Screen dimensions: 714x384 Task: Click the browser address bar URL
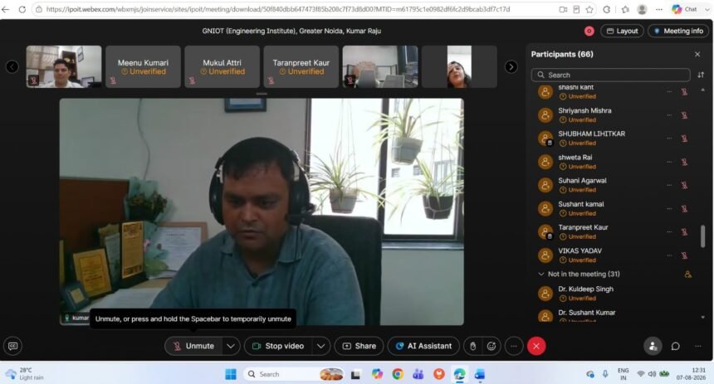[x=278, y=9]
